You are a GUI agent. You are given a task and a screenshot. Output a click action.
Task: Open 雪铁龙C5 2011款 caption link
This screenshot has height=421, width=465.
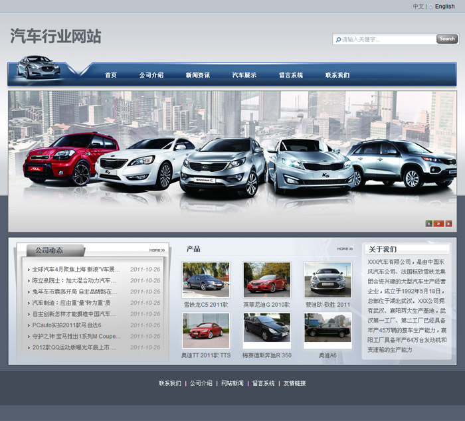tap(206, 305)
